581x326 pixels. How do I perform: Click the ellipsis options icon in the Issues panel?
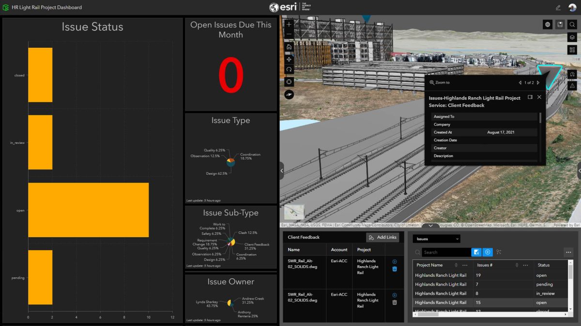tap(568, 253)
